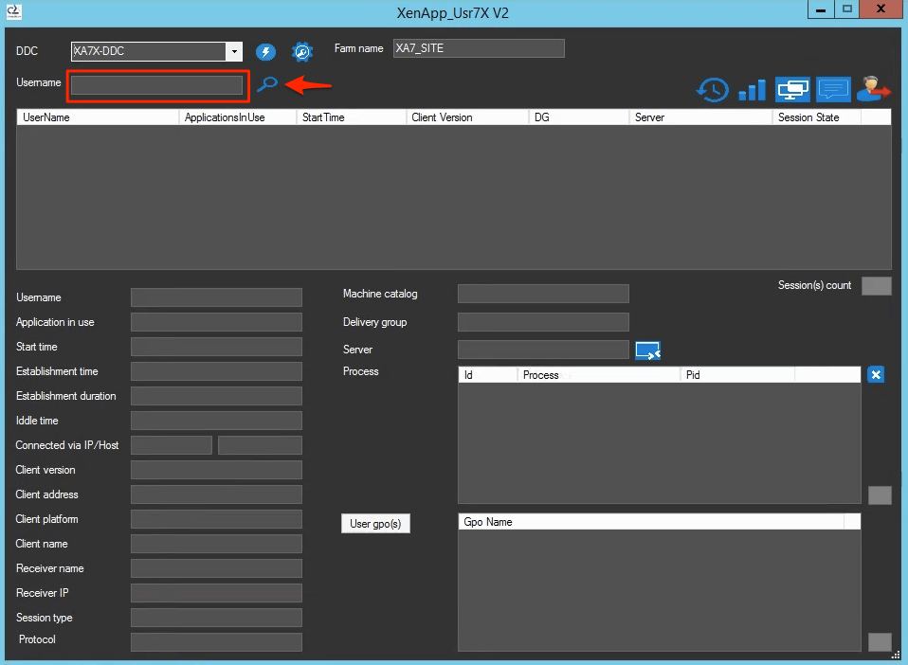908x665 pixels.
Task: Click the Id column header in process list
Action: click(x=488, y=375)
